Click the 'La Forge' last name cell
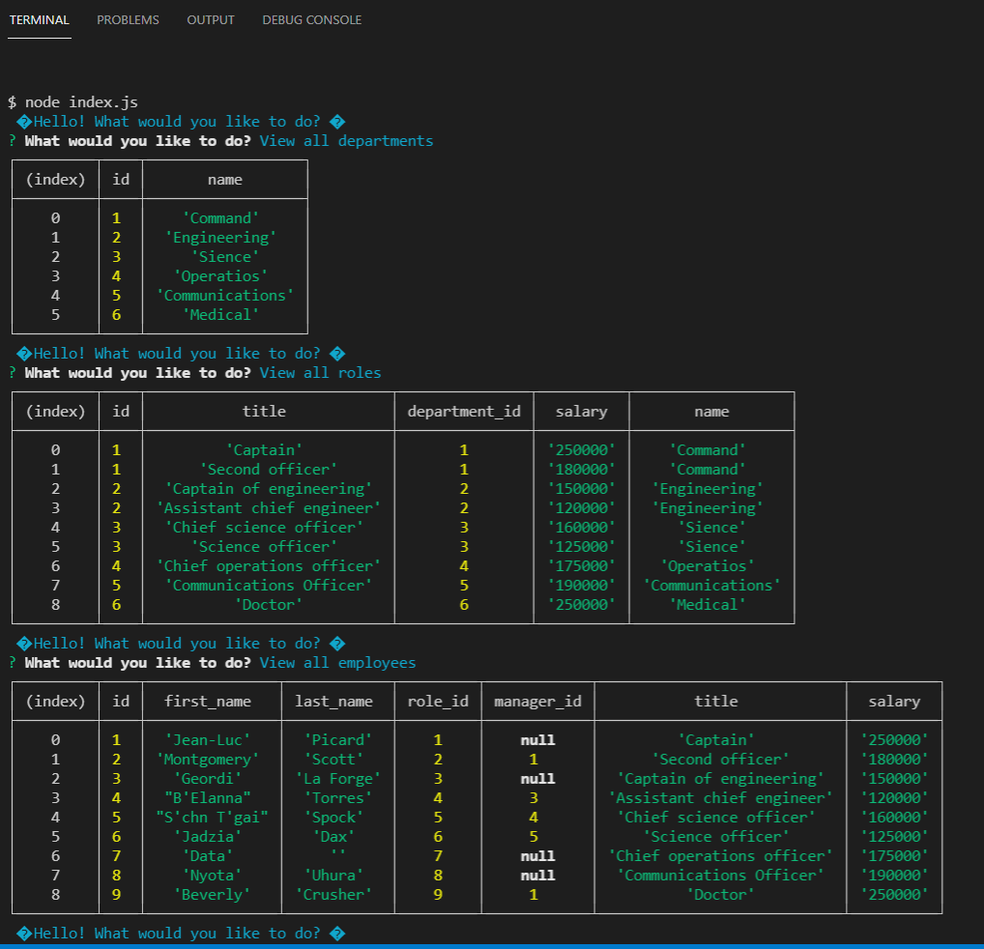The image size is (984, 949). coord(338,778)
